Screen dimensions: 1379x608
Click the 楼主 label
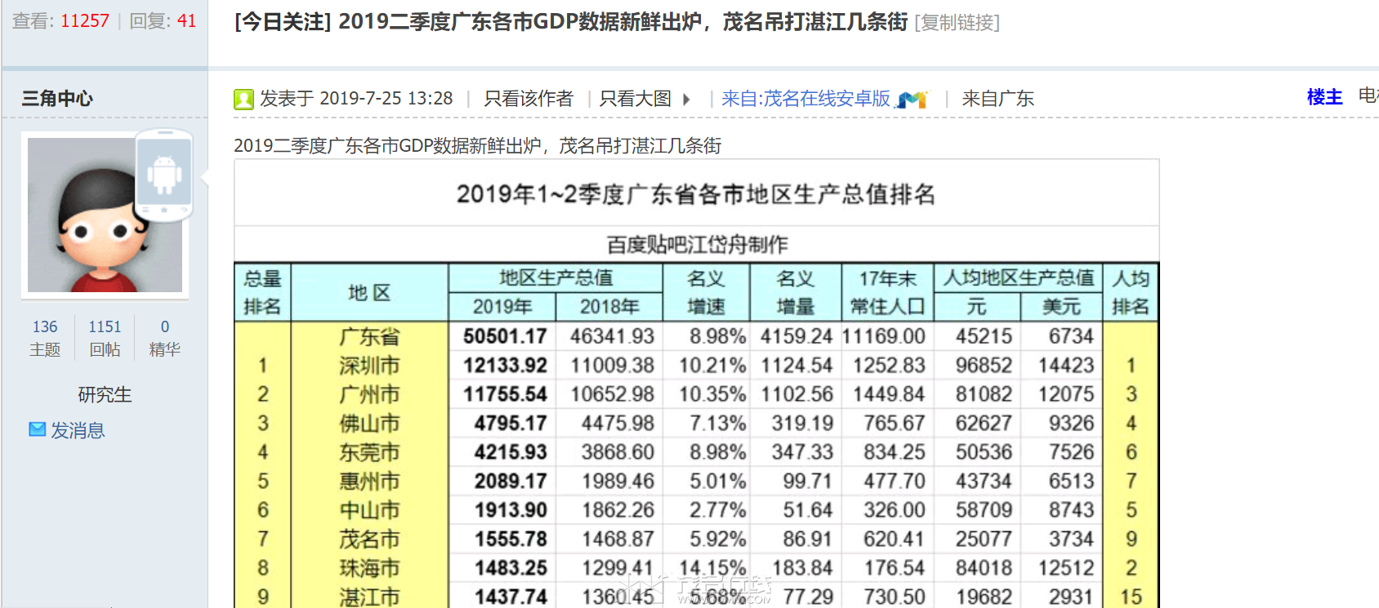[x=1324, y=97]
